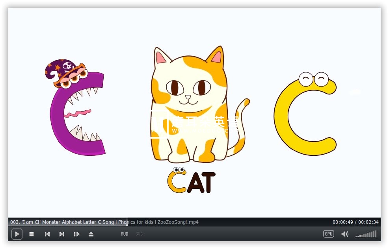
Task: Open the SUB subtitle selector
Action: [139, 234]
